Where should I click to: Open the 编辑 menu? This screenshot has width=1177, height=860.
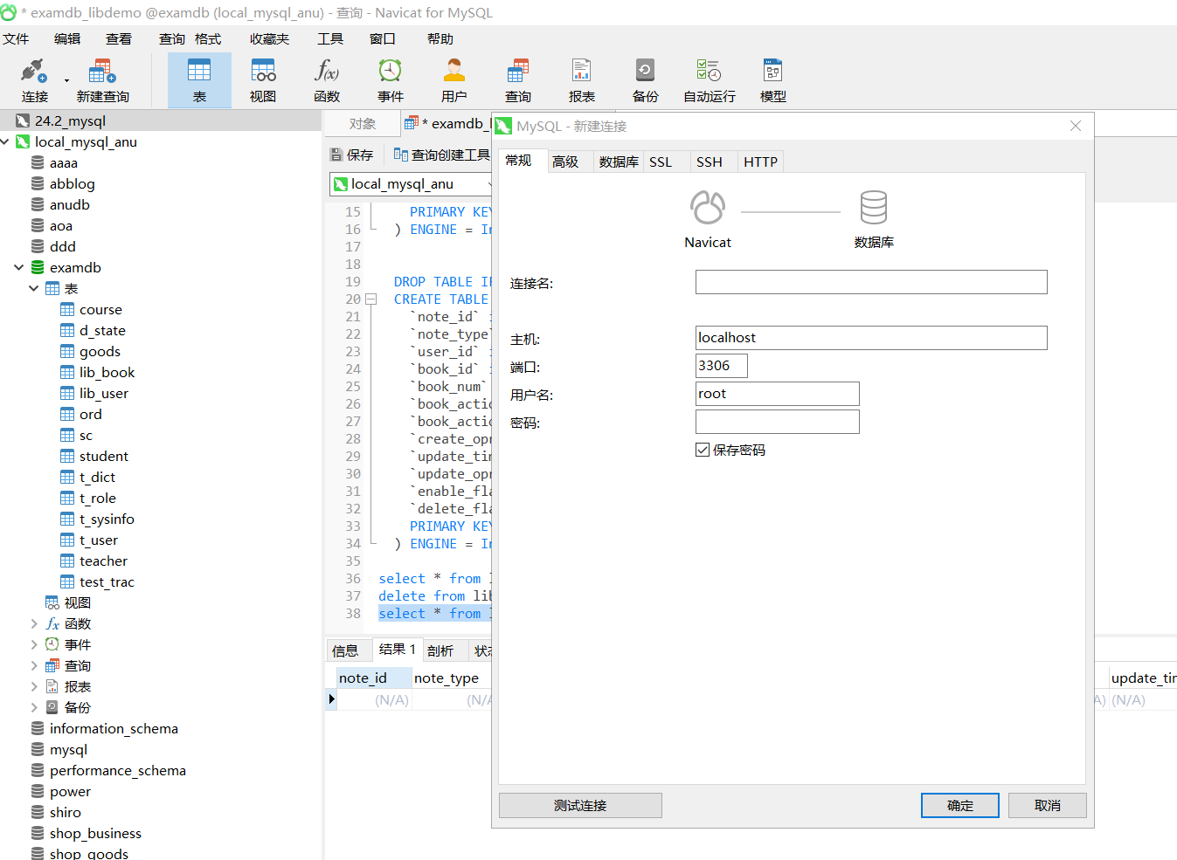(67, 38)
